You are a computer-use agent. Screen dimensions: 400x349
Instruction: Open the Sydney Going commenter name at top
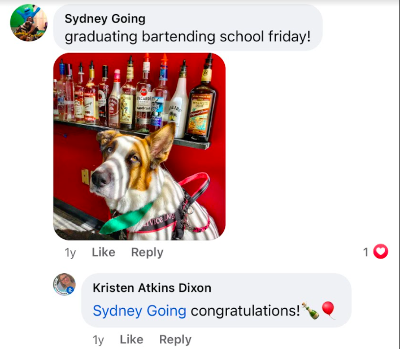105,19
